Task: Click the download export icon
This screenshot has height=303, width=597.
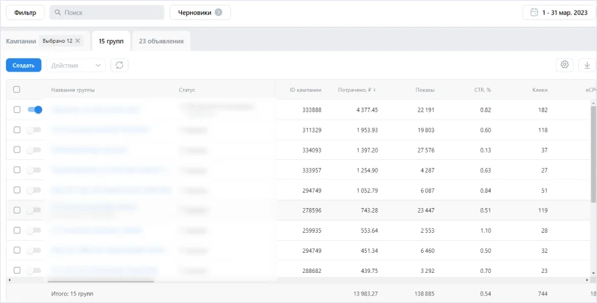Action: click(x=587, y=65)
